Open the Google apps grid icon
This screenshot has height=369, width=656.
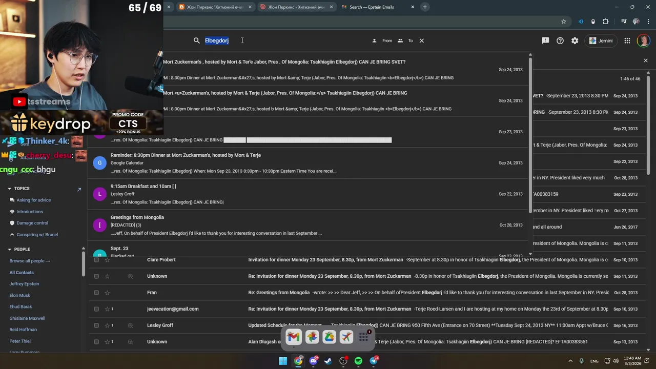tap(627, 40)
